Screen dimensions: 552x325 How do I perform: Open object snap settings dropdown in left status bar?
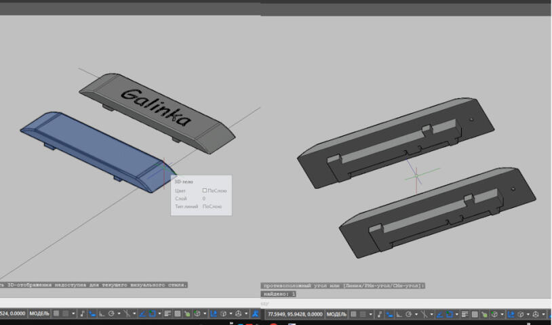pos(160,314)
